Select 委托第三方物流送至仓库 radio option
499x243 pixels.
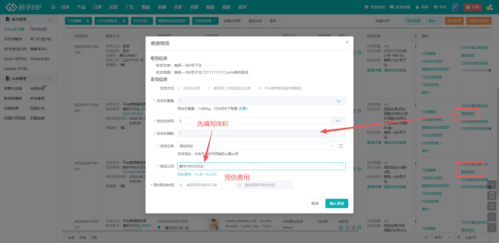pos(210,88)
